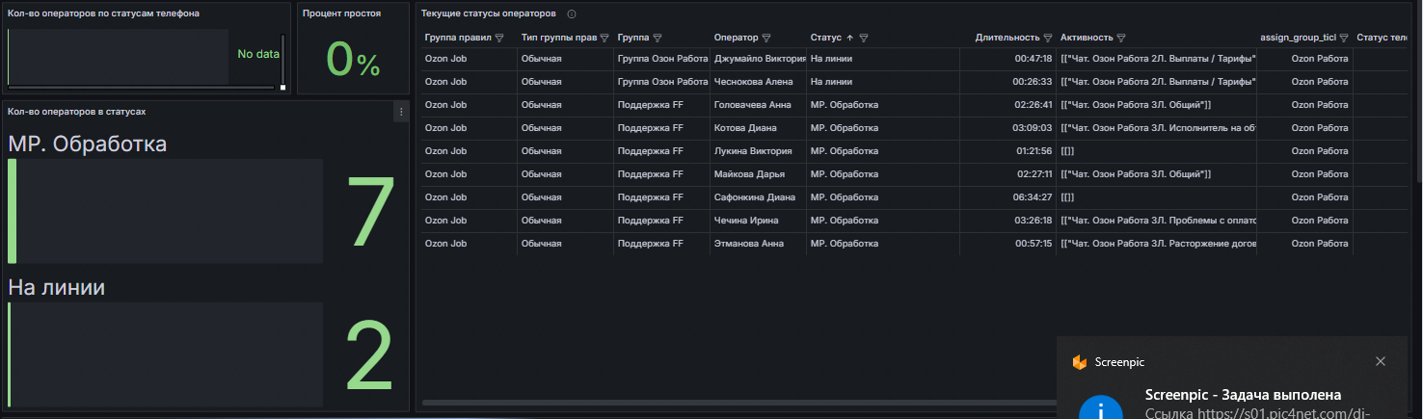
Task: Open filter for Статус column
Action: coord(864,38)
